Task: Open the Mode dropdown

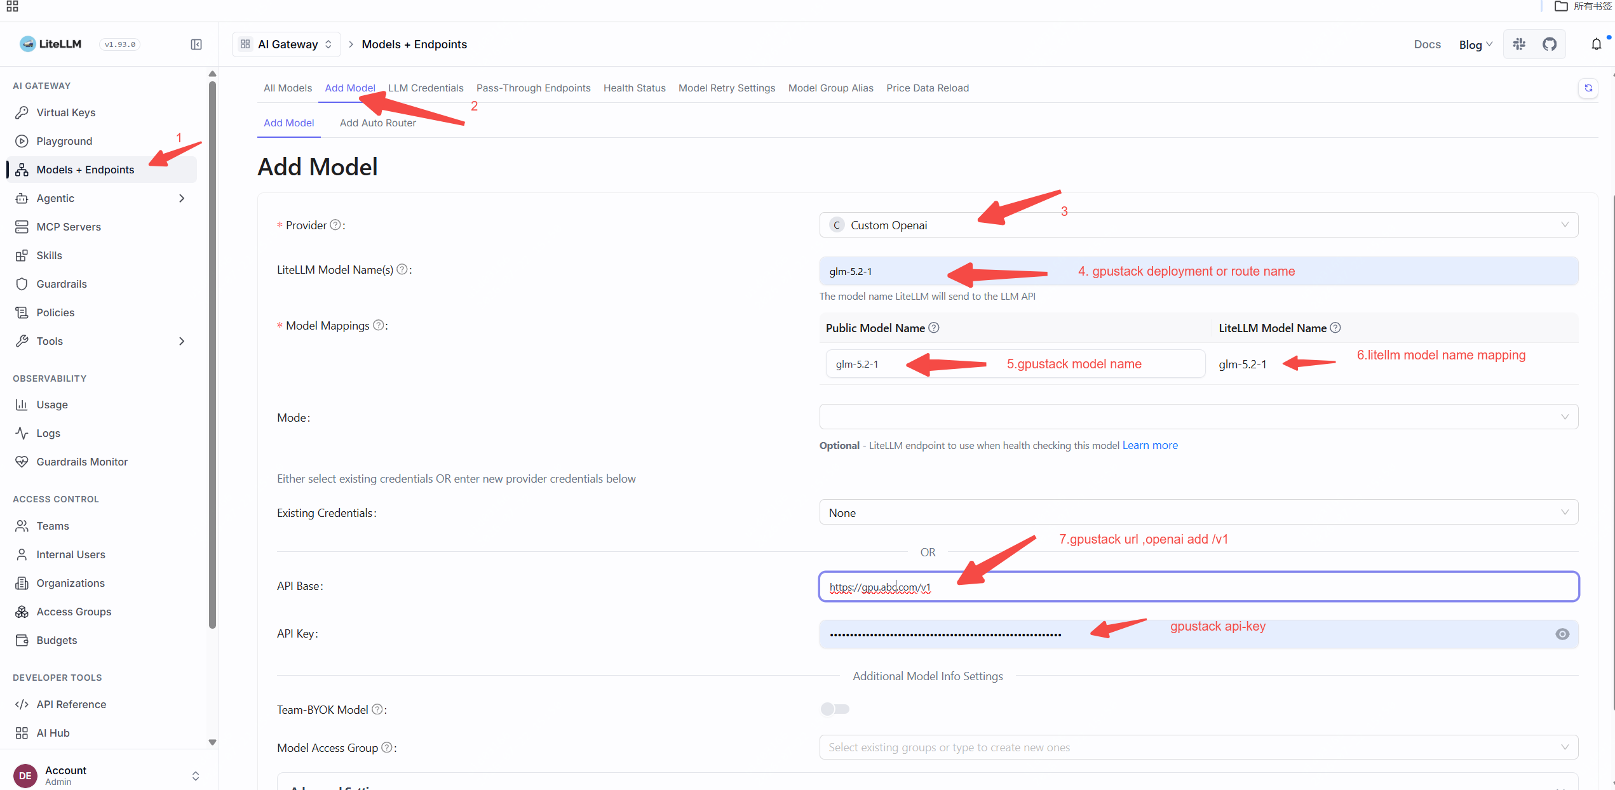Action: point(1198,417)
